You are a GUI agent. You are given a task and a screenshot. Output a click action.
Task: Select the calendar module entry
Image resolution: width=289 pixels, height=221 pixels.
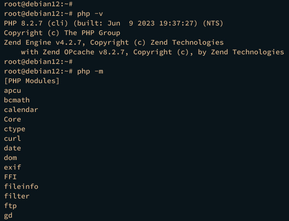click(21, 110)
